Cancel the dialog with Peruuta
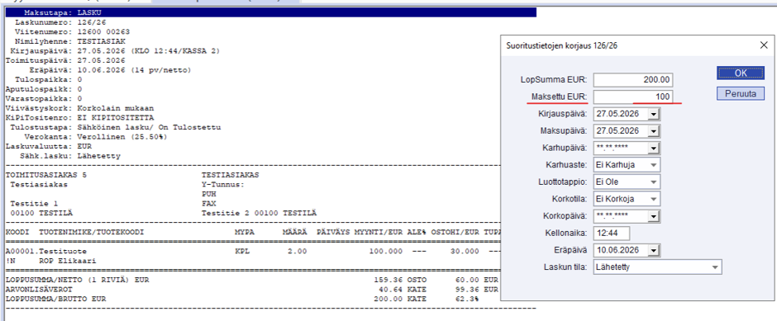The image size is (777, 321). click(741, 93)
